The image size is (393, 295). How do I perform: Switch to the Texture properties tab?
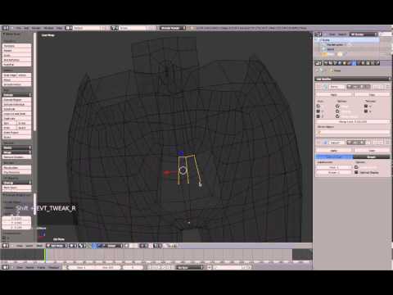pos(368,63)
